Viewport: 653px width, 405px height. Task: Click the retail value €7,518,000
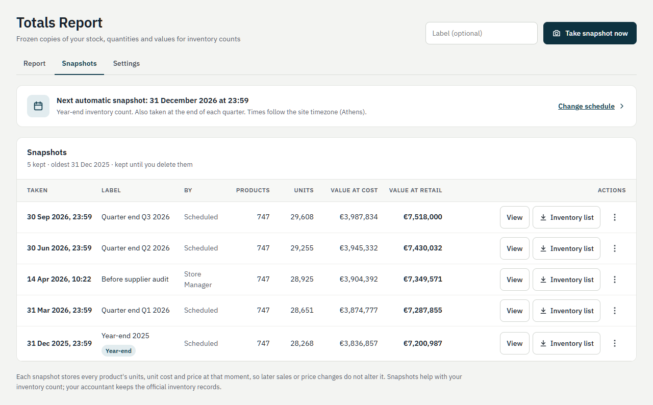tap(423, 217)
